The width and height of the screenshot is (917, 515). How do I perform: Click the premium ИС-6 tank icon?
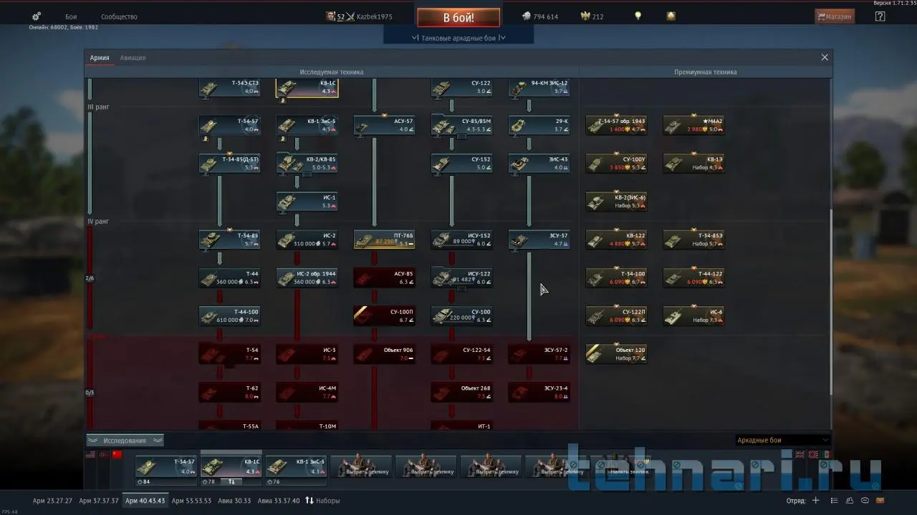click(x=674, y=316)
